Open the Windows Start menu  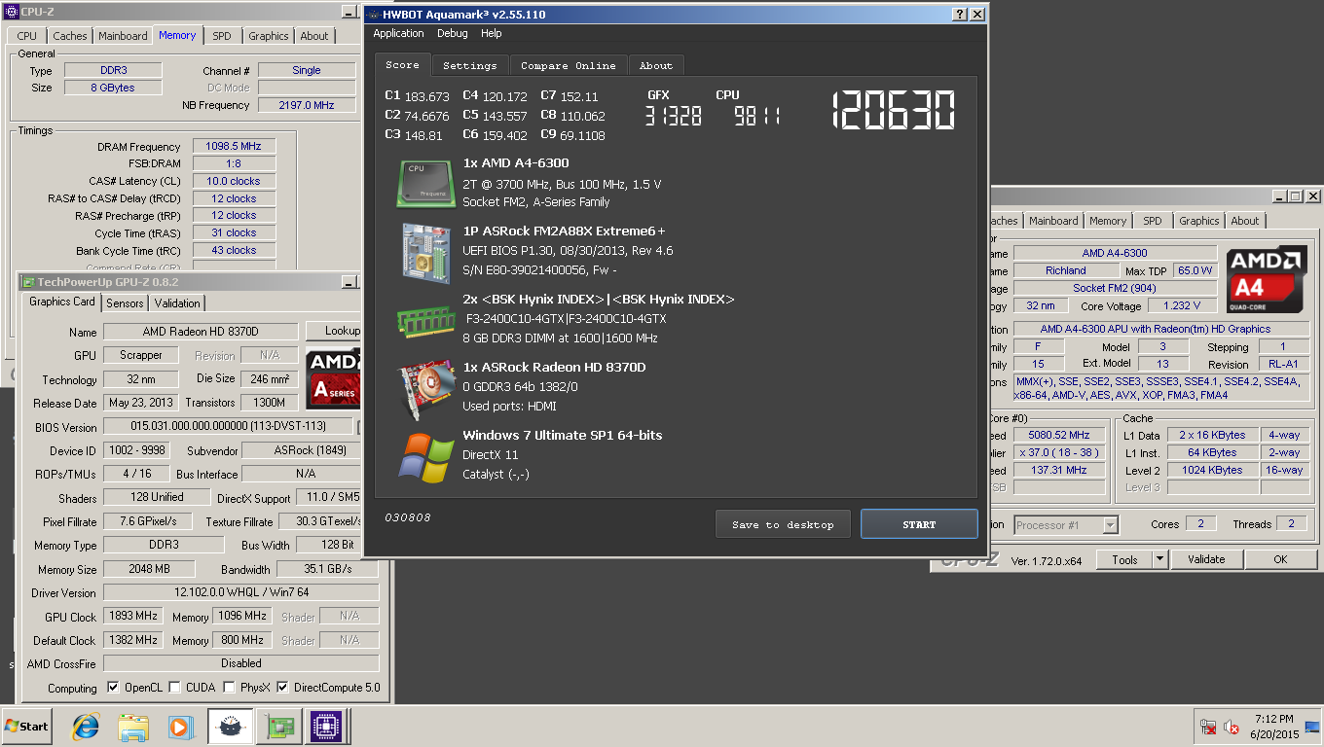27,726
